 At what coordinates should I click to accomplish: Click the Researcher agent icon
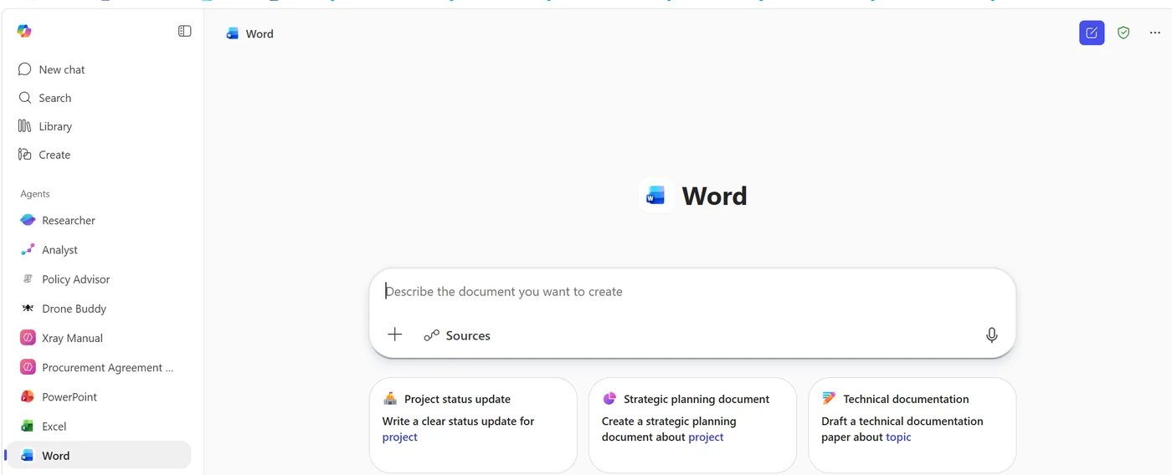28,220
